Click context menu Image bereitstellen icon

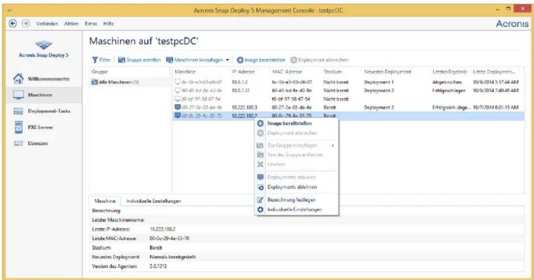[x=260, y=123]
